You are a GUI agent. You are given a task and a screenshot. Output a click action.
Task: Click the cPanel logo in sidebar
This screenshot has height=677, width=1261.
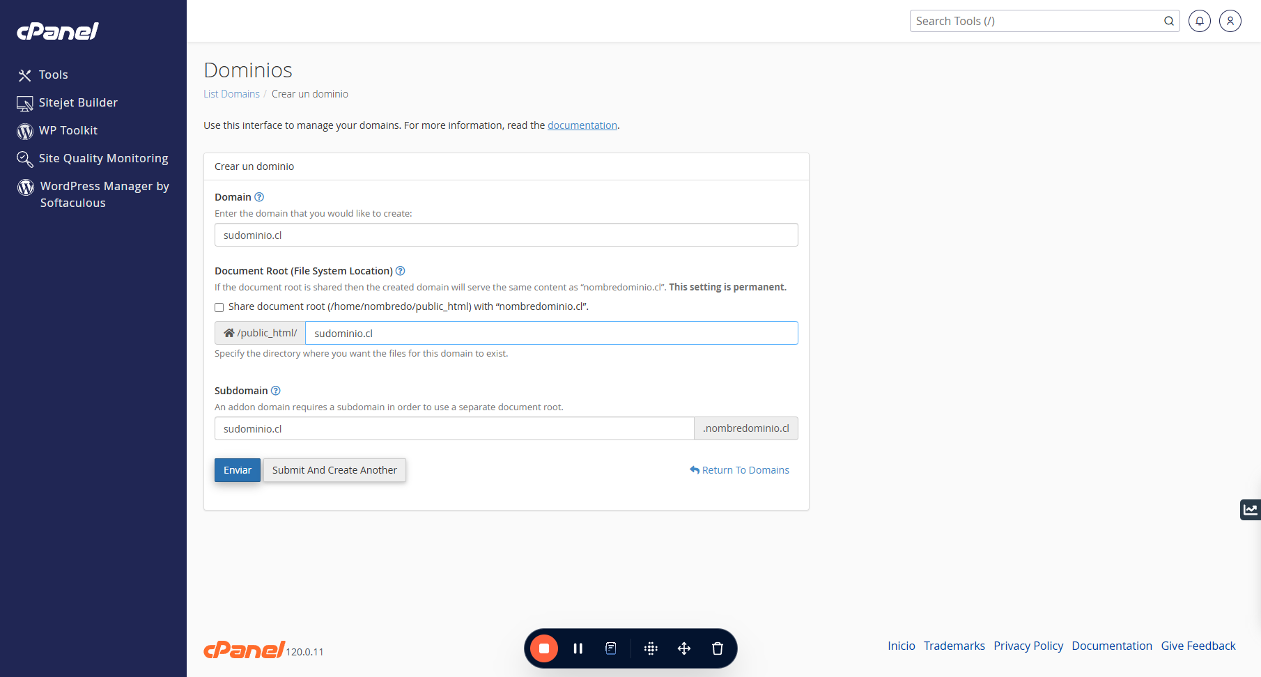tap(58, 31)
